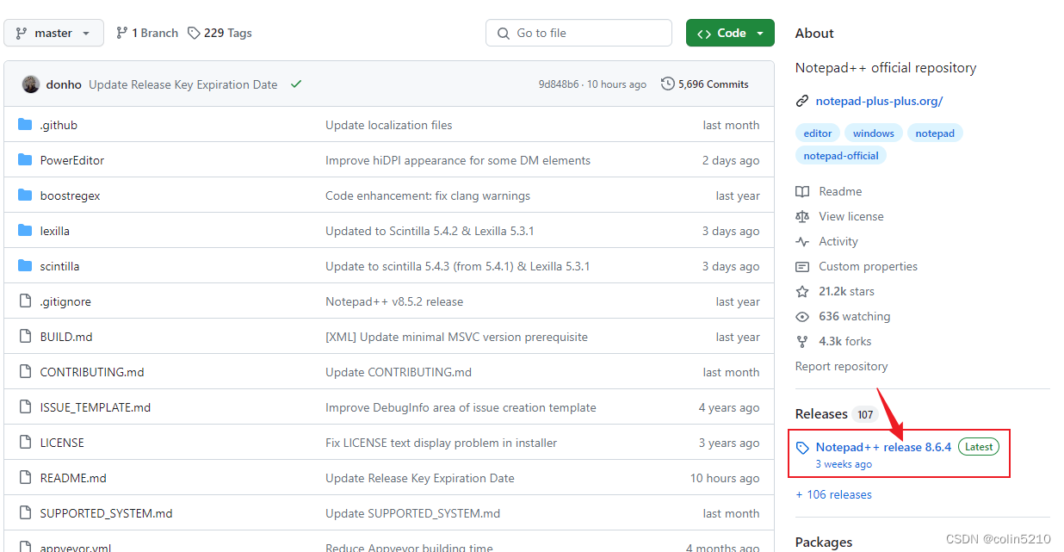1064x552 pixels.
Task: Click the CONTRIBUTING.md file icon
Action: (25, 372)
